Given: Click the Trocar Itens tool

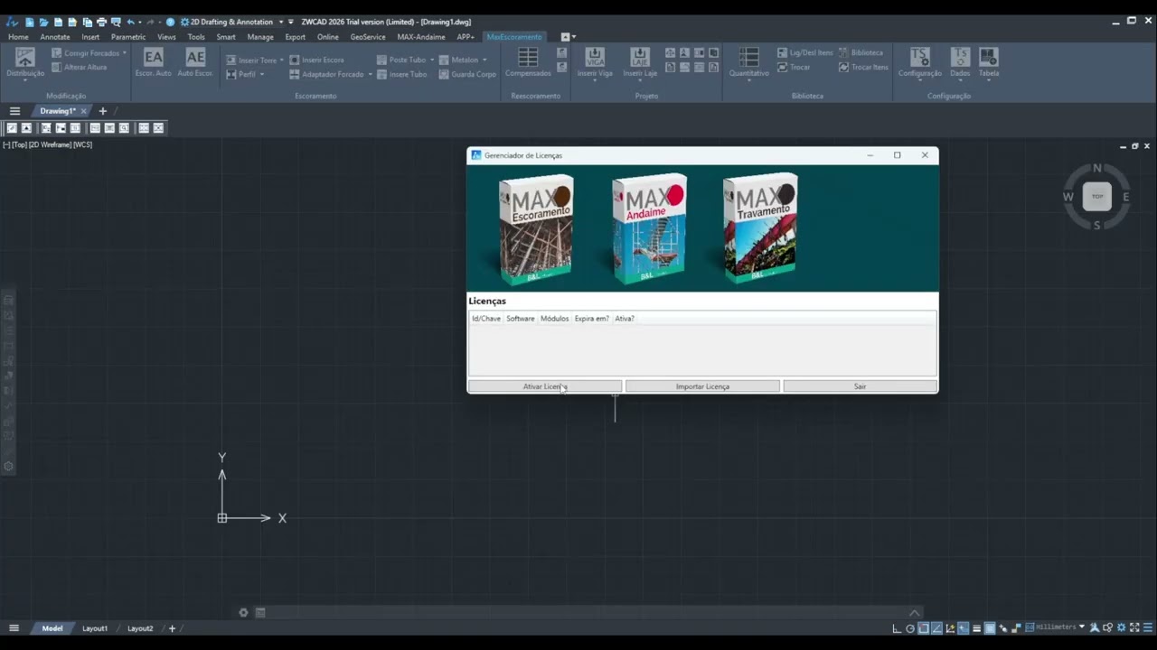Looking at the screenshot, I should (x=863, y=67).
